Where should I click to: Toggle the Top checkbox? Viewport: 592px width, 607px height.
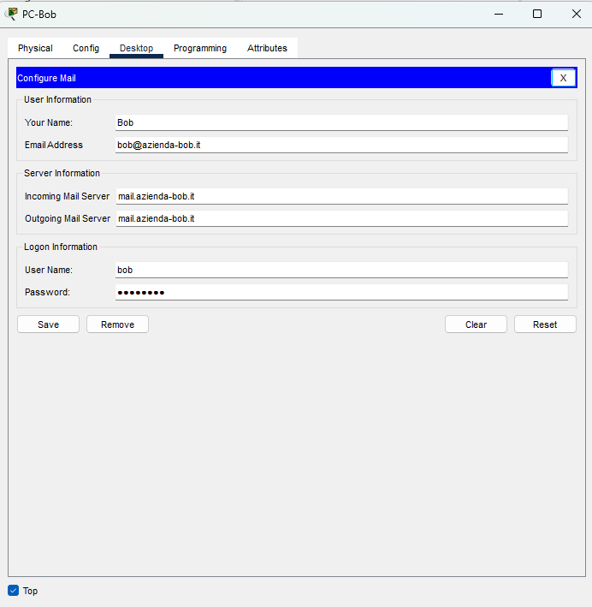(13, 591)
